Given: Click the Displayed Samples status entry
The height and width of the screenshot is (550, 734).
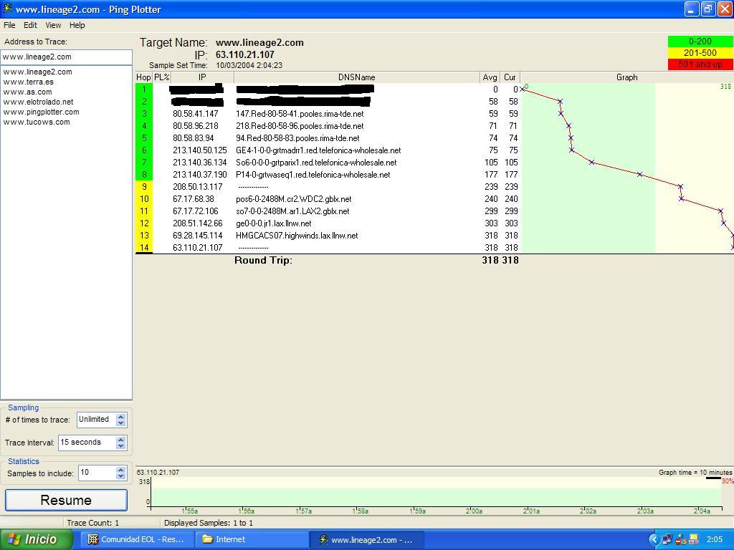Looking at the screenshot, I should tap(209, 523).
